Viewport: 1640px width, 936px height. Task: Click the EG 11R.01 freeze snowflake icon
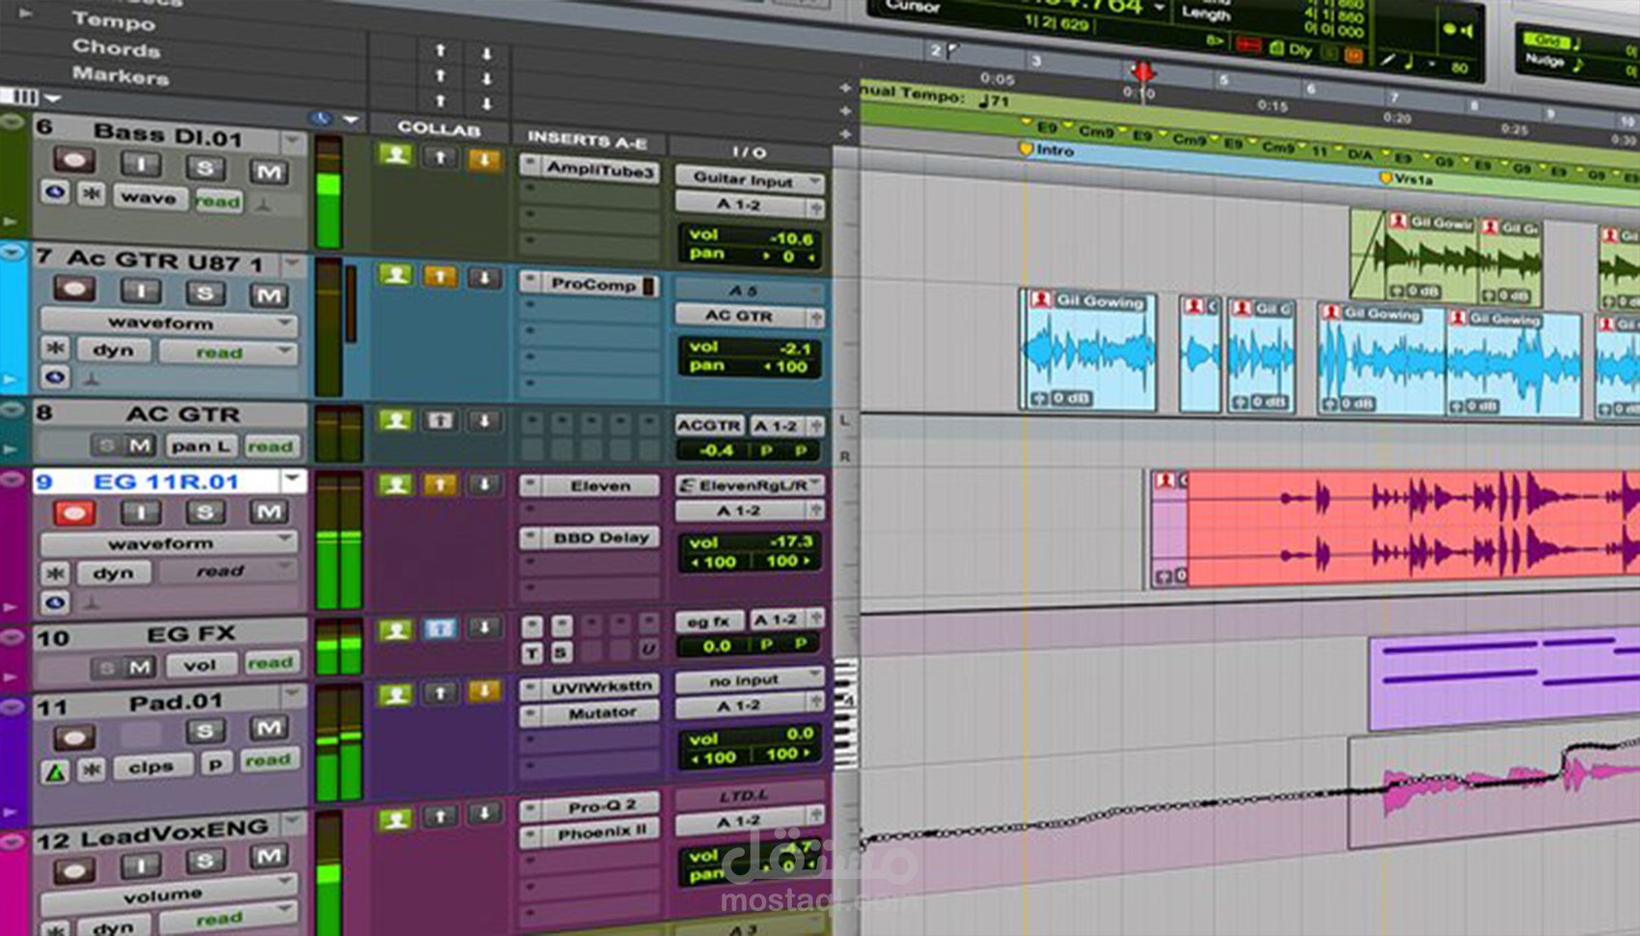click(x=54, y=572)
